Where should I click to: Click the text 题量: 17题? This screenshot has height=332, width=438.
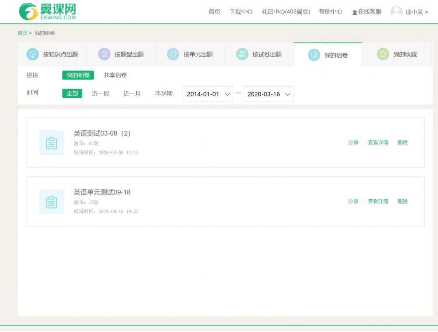(x=86, y=203)
